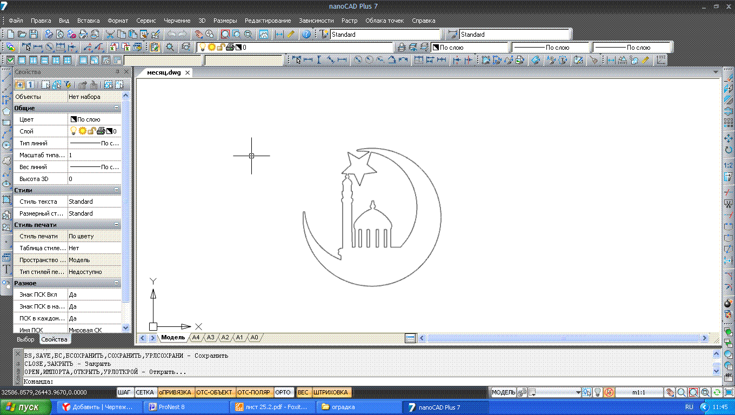Toggle ВЕС lineweight display

(303, 392)
